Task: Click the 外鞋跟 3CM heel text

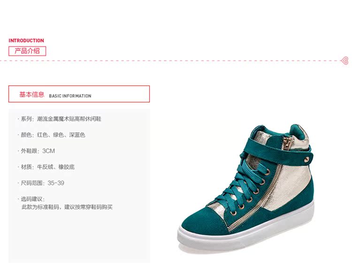Action: (x=36, y=151)
